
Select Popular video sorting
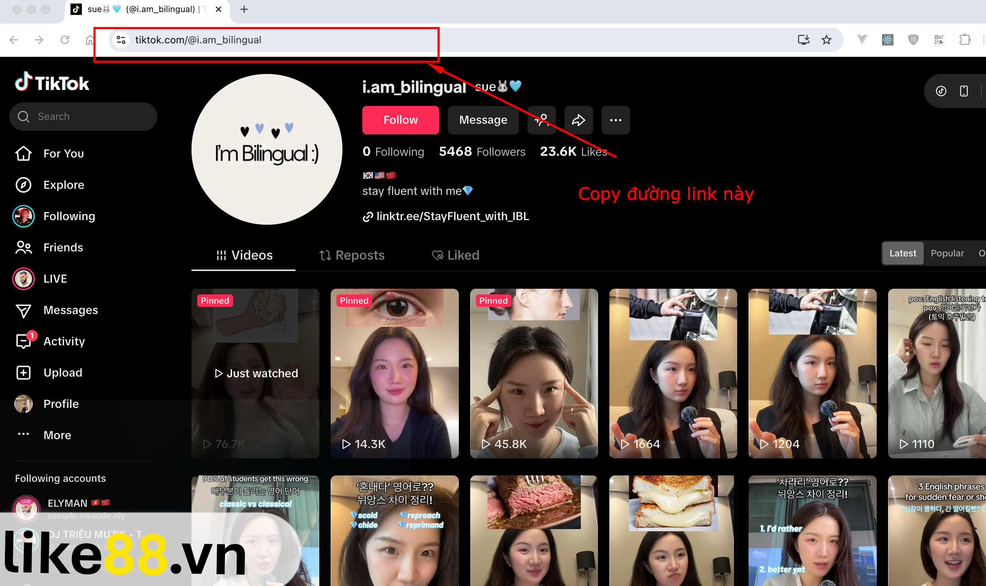coord(948,253)
